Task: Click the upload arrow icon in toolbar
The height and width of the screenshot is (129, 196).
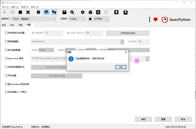Action: 116,12
